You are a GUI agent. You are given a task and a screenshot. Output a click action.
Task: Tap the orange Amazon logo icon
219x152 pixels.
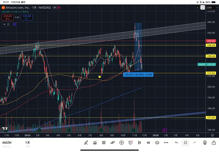(x=3, y=7)
